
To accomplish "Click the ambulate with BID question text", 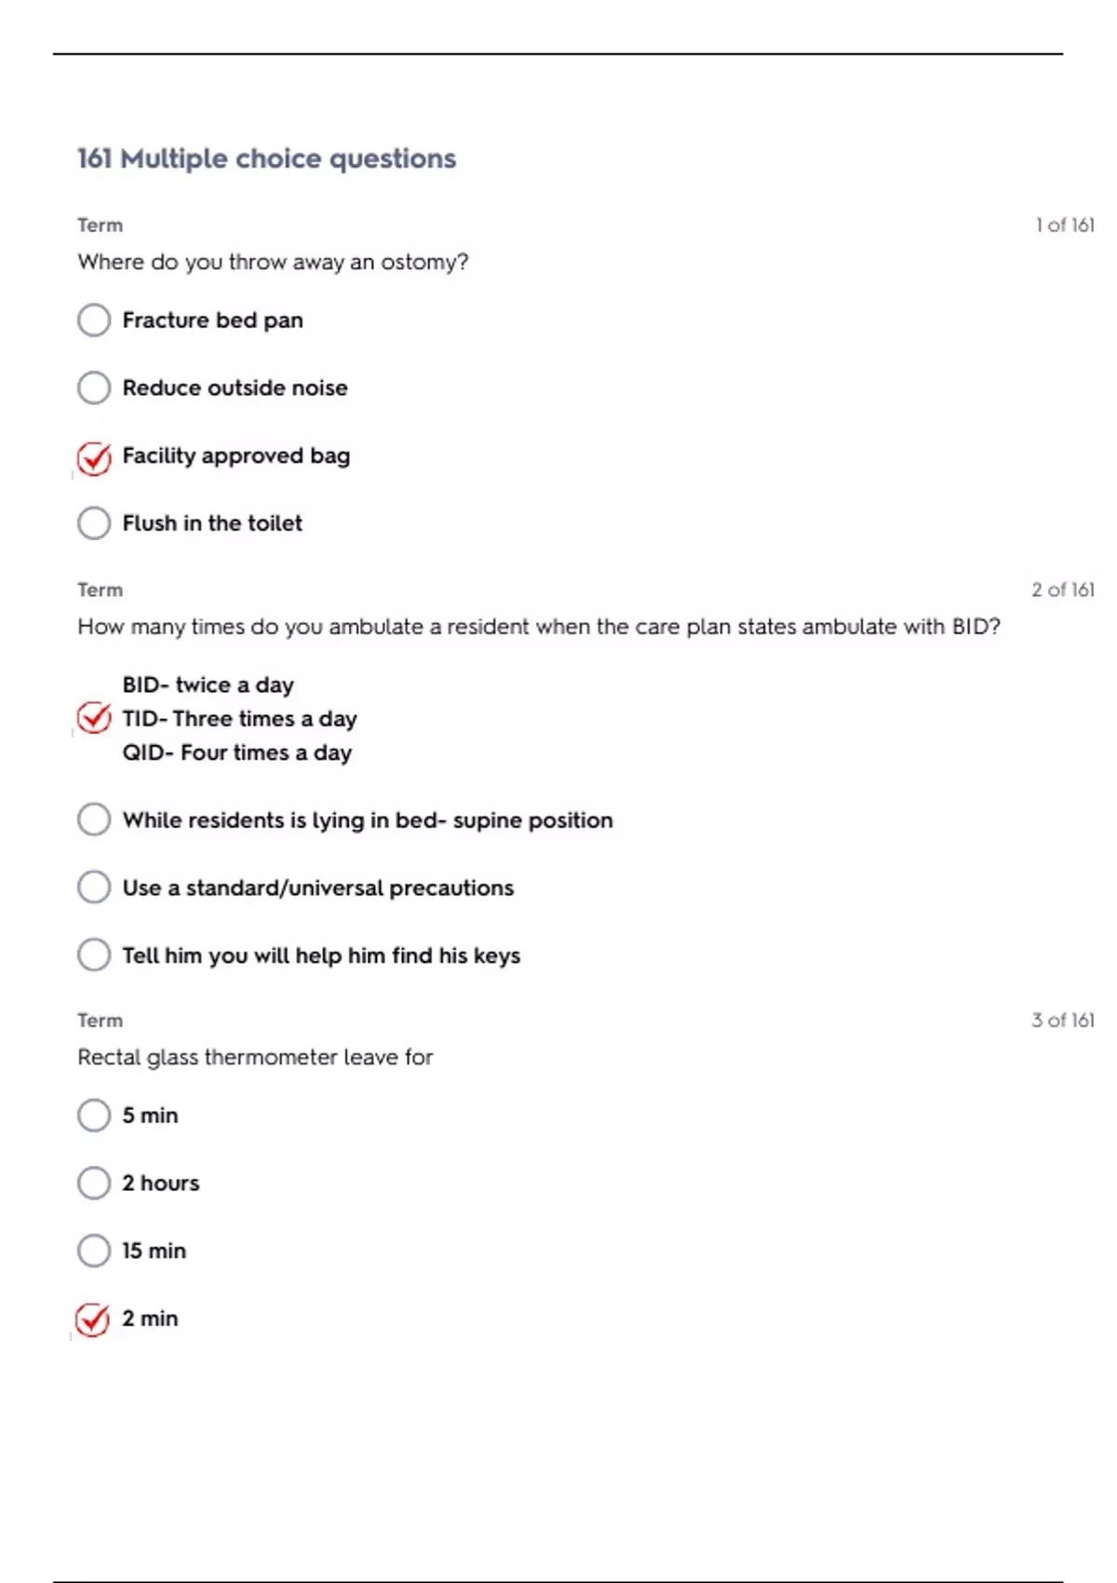I will coord(538,627).
